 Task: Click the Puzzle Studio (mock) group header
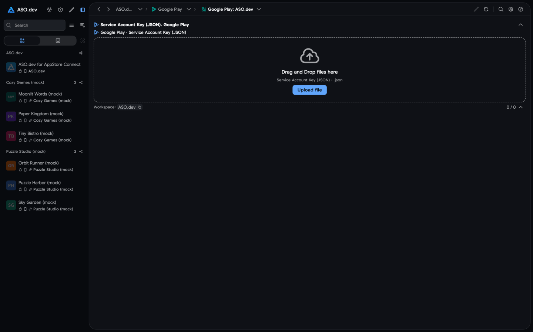click(x=26, y=152)
